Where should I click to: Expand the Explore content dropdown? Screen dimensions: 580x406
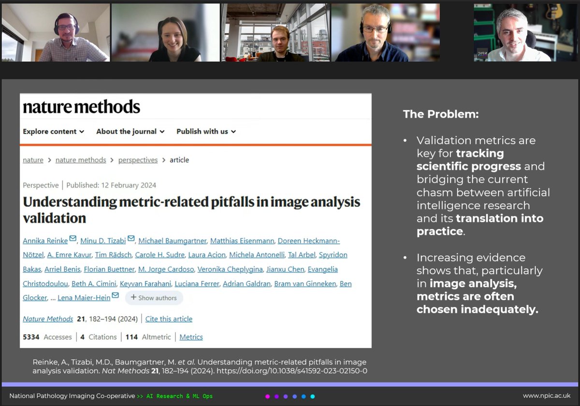54,131
